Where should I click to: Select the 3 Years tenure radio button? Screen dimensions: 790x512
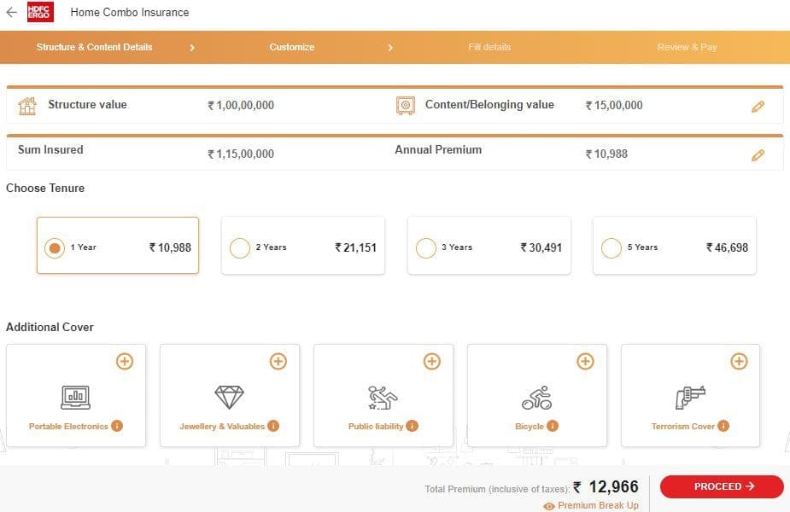click(x=425, y=247)
